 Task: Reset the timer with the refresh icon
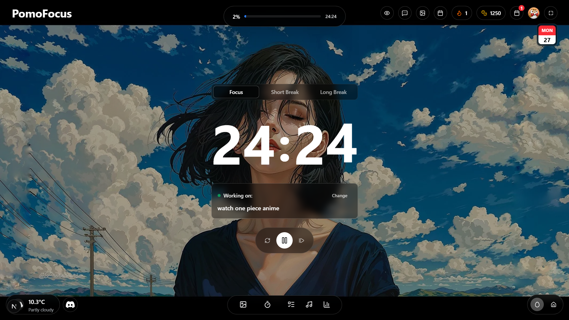click(x=267, y=241)
